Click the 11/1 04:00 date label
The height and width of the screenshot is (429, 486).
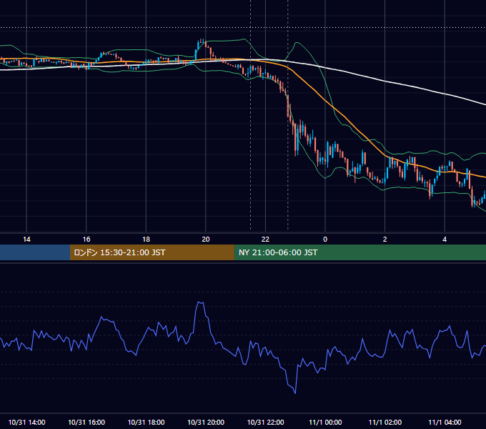tap(445, 422)
